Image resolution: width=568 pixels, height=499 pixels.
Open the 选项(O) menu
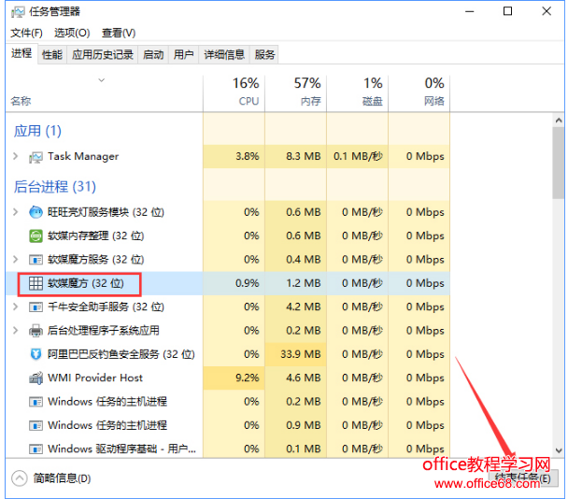tap(72, 33)
